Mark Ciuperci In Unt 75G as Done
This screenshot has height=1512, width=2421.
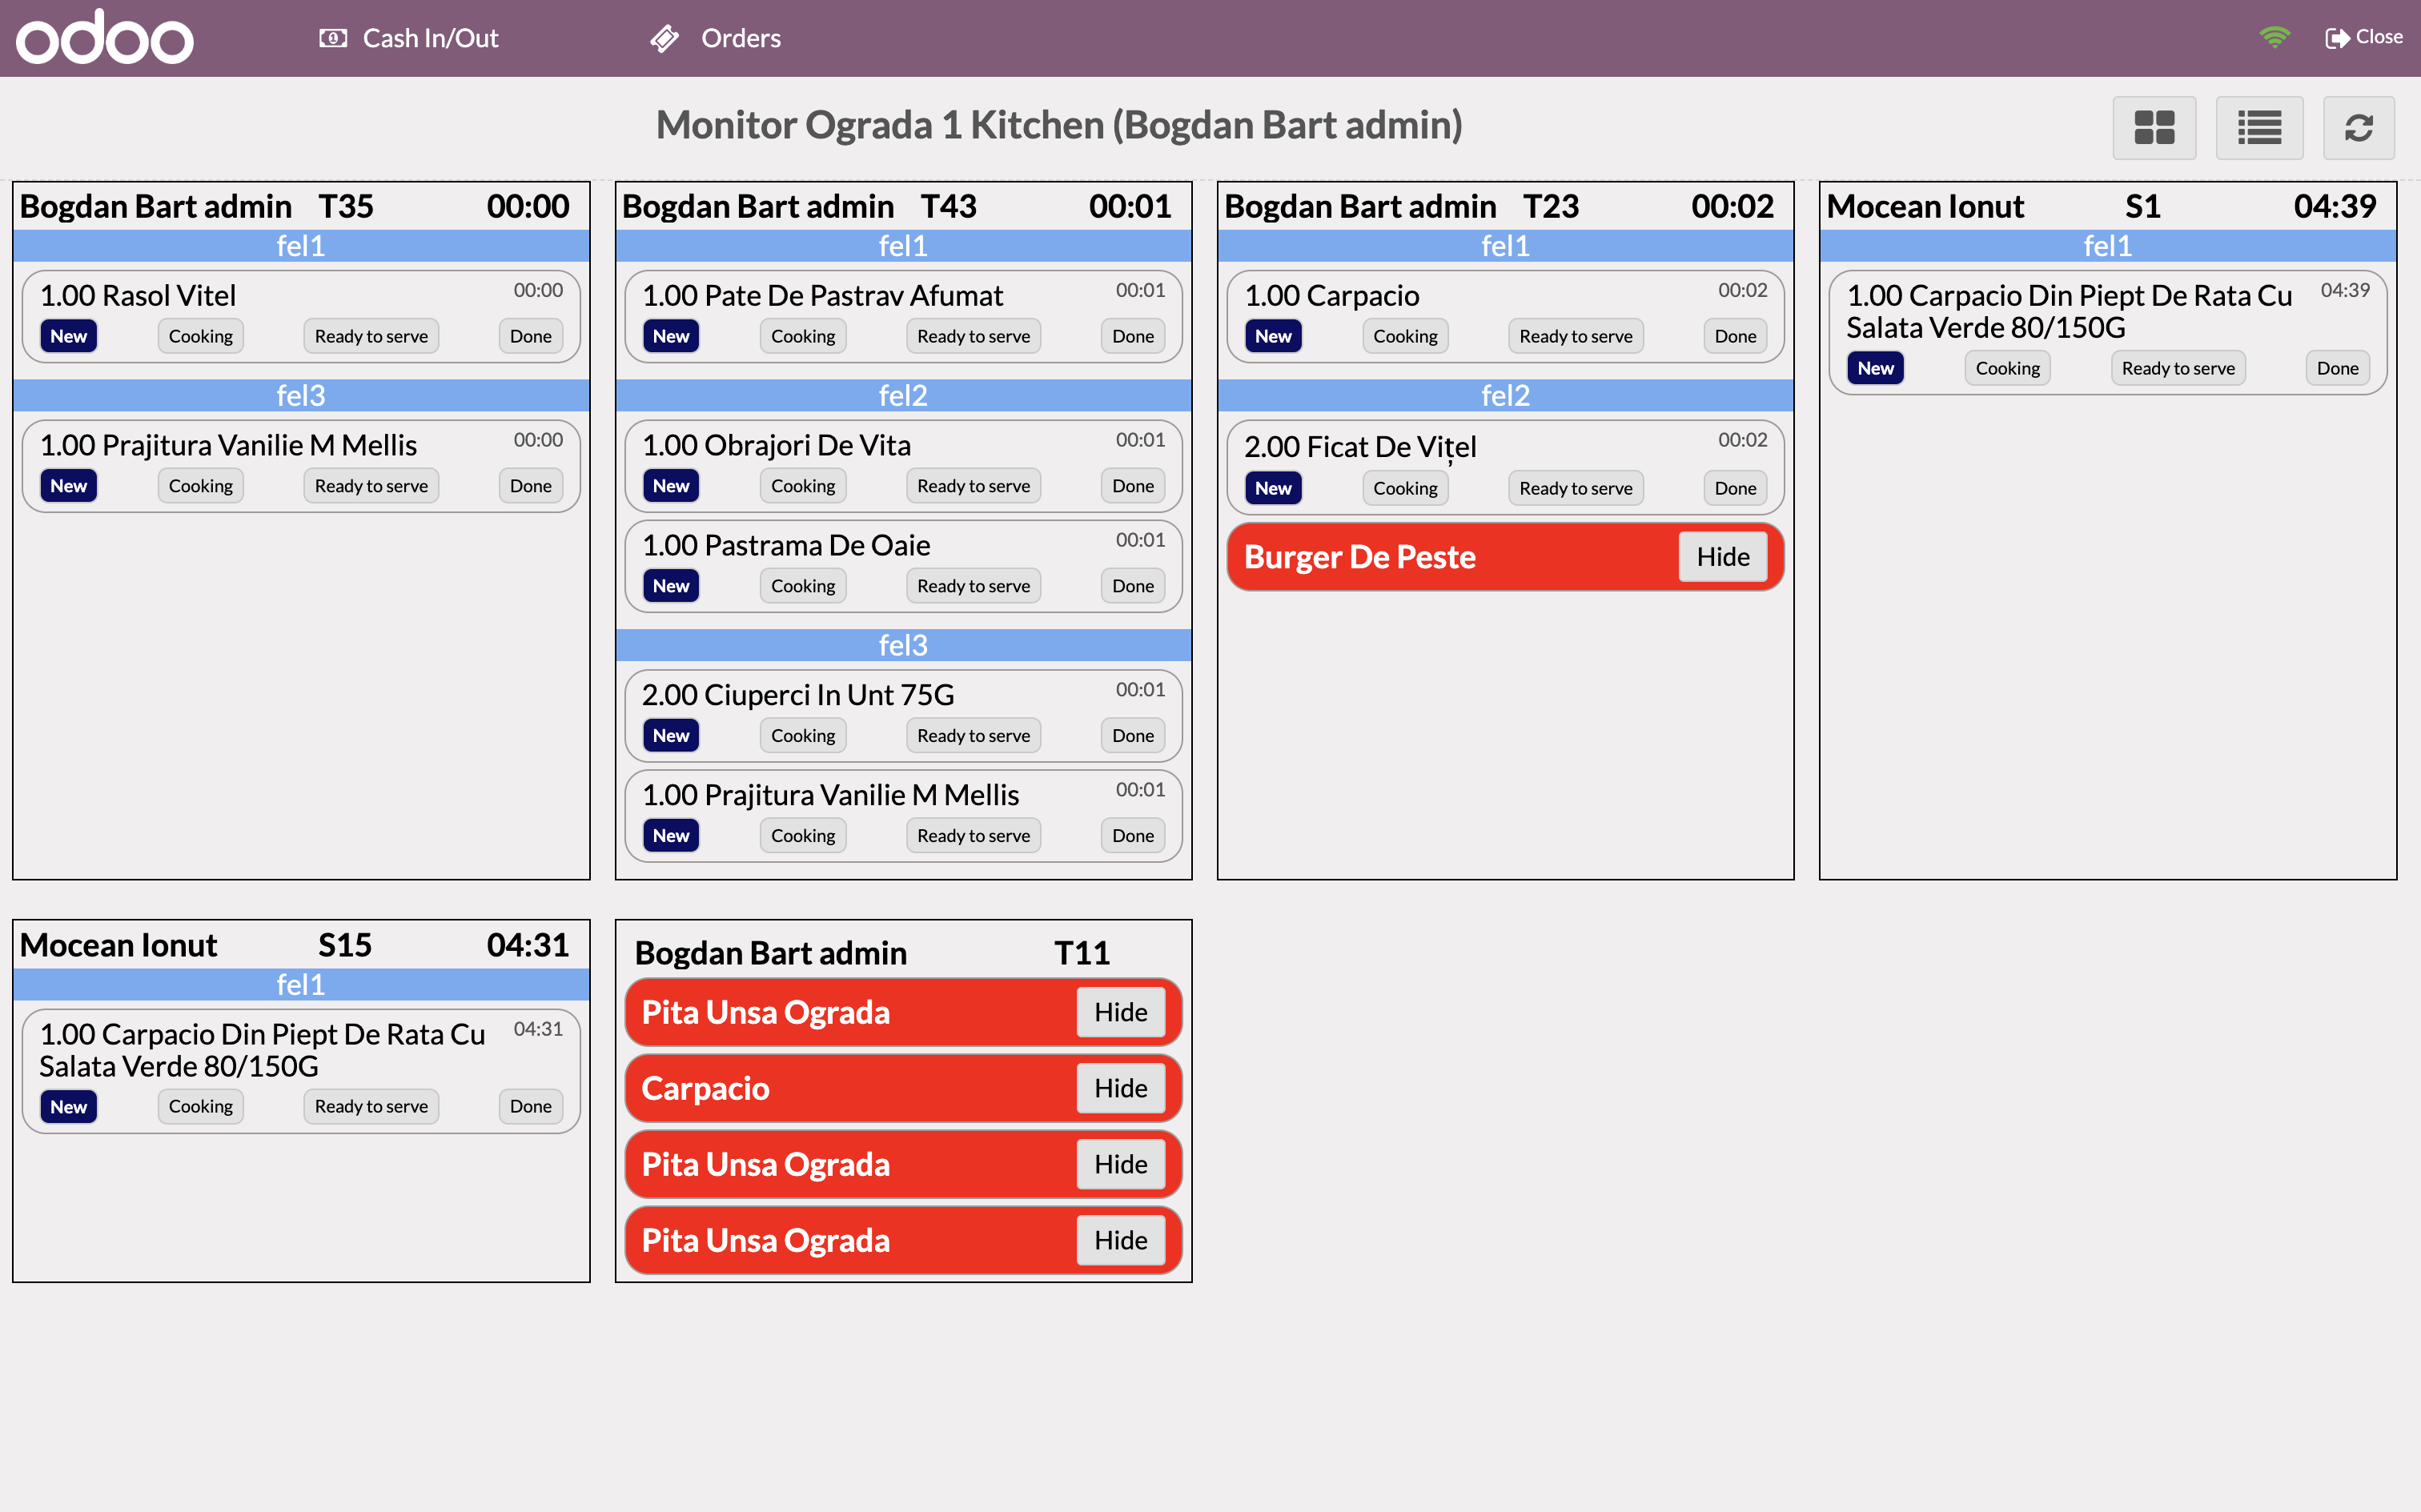pyautogui.click(x=1131, y=735)
